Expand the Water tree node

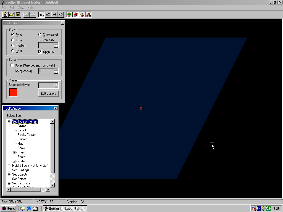coord(14,161)
